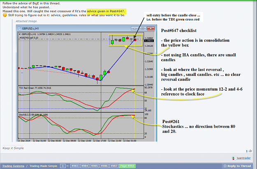Click the Reply to Thread icon

[x=225, y=166]
